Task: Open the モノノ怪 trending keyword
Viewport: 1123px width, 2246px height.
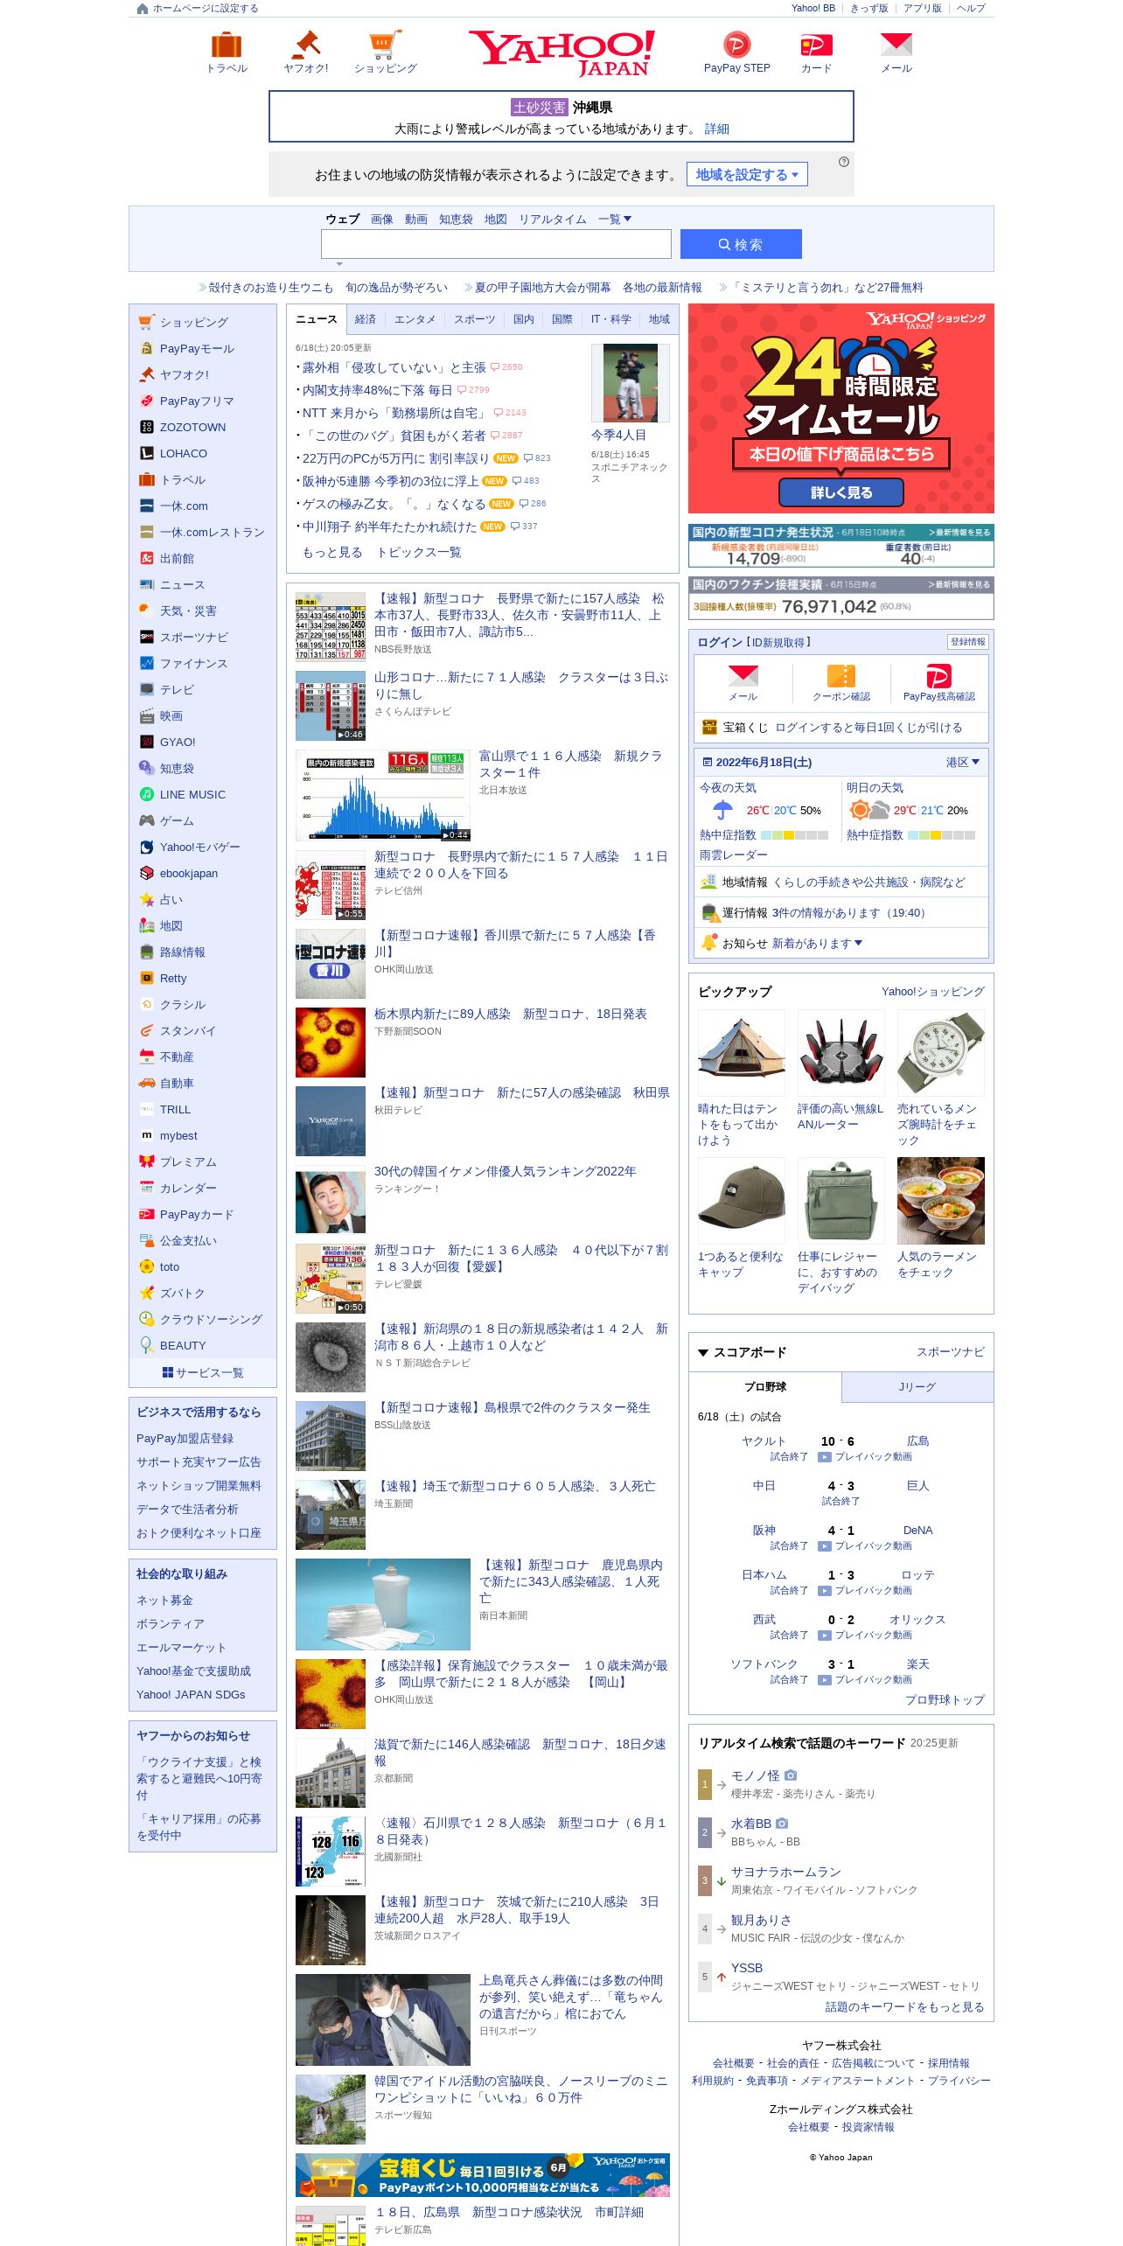Action: pyautogui.click(x=755, y=1775)
